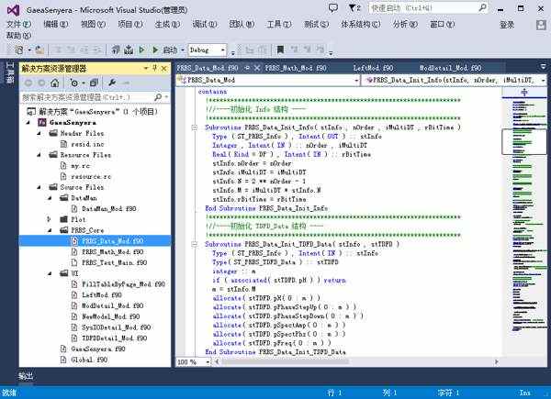
Task: Toggle the bookmark toolbar icon
Action: (280, 50)
